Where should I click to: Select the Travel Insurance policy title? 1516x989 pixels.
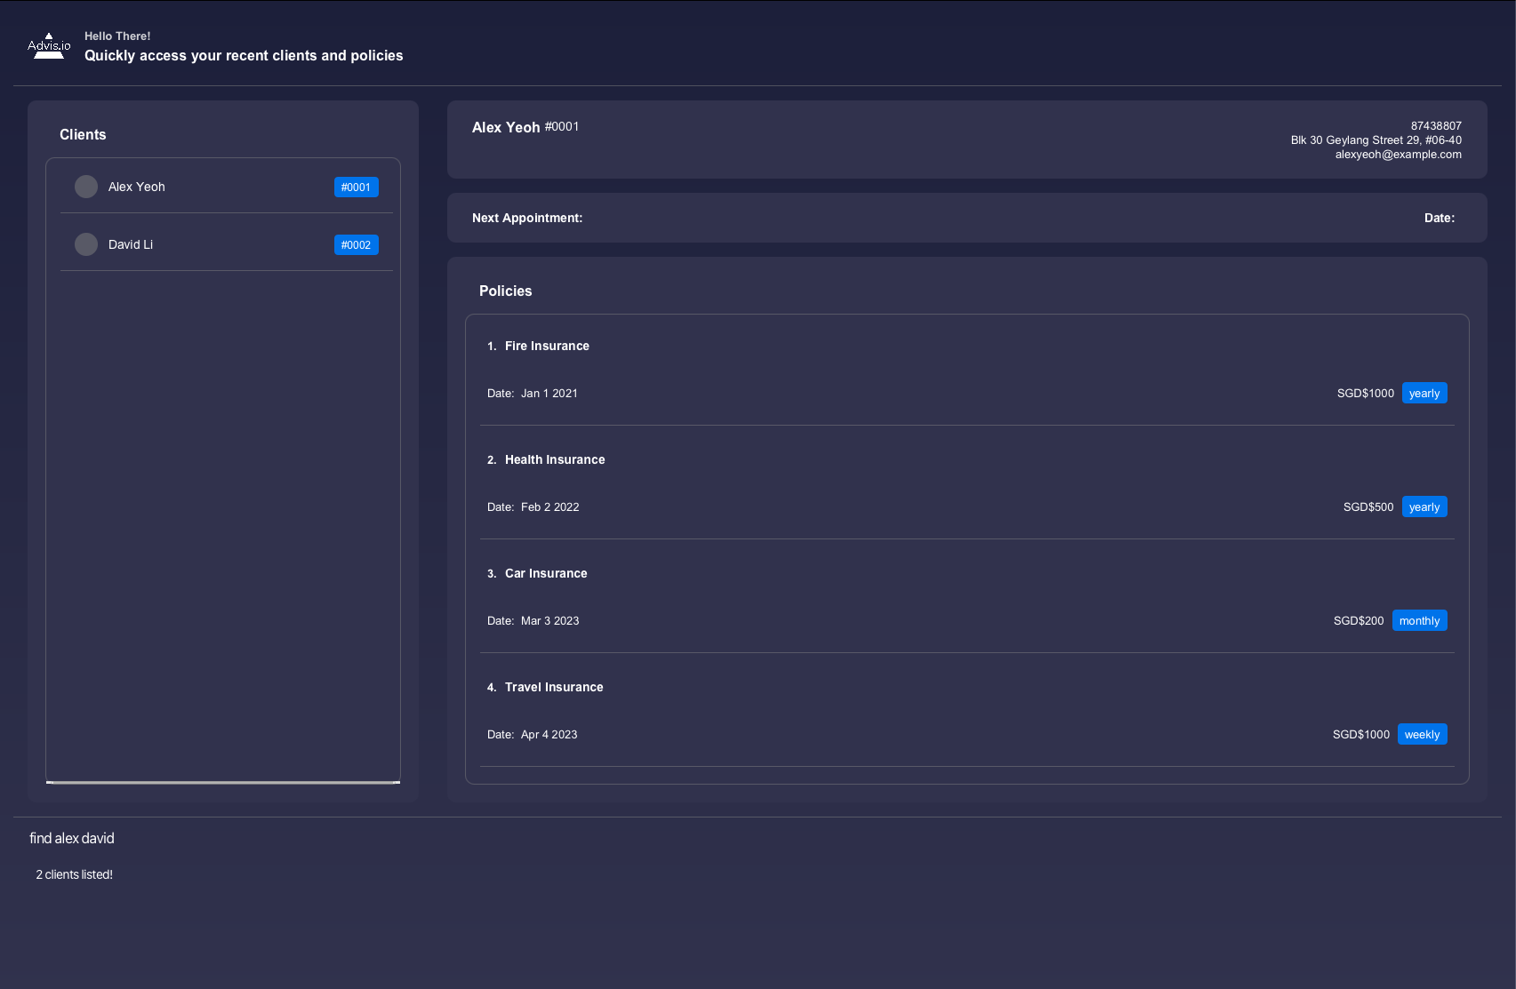click(x=554, y=687)
